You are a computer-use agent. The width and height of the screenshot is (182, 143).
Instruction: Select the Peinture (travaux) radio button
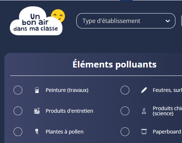(18, 90)
